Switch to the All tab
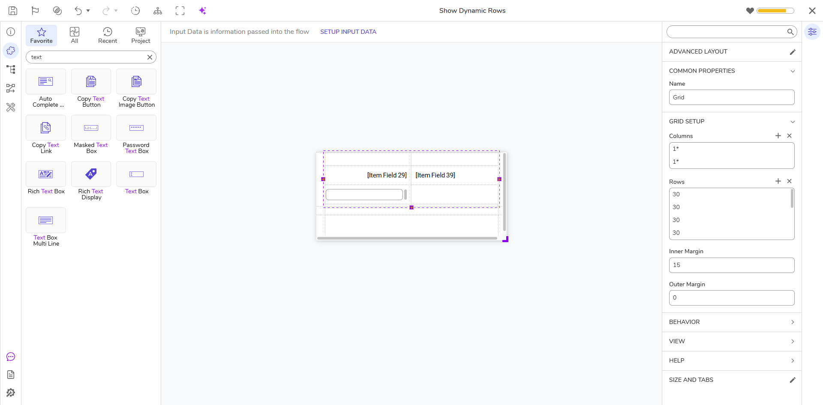This screenshot has height=405, width=823. (75, 36)
